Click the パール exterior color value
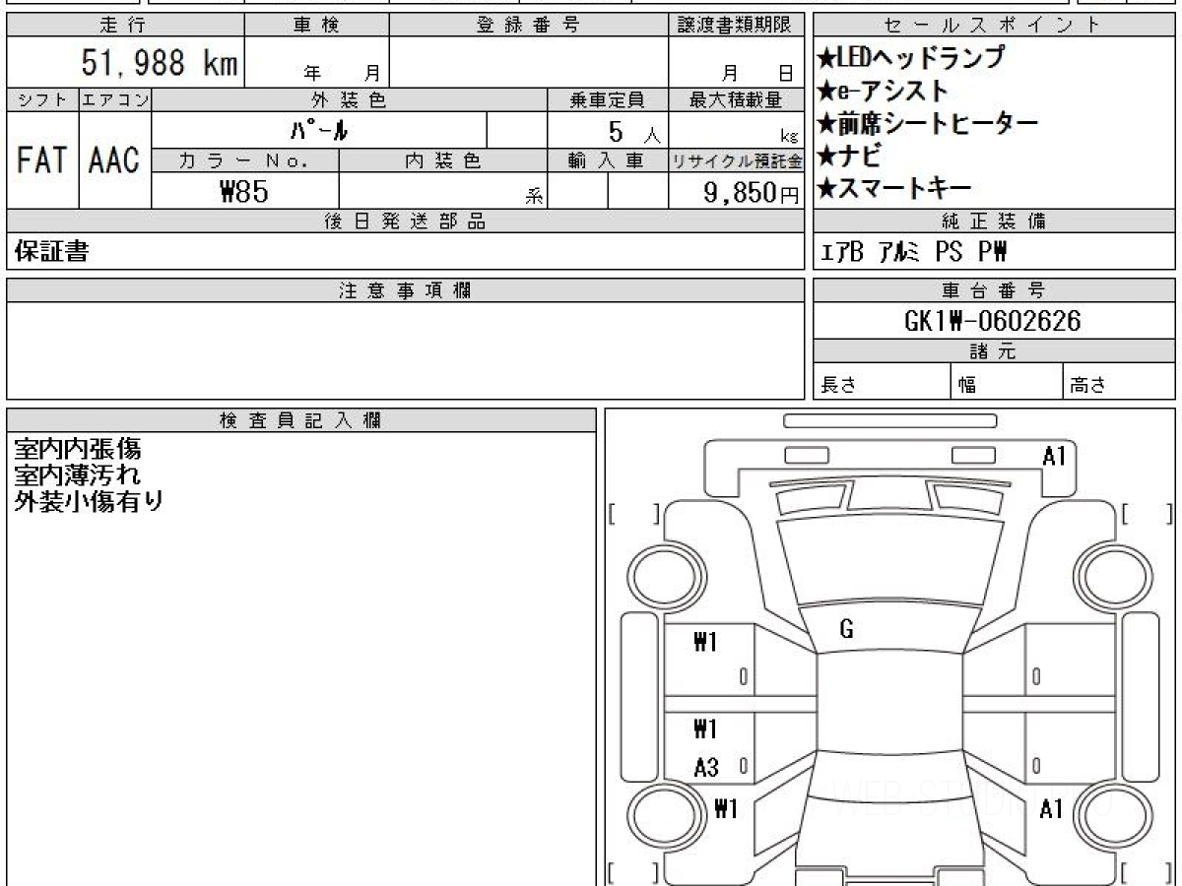Viewport: 1182px width, 886px height. coord(320,130)
